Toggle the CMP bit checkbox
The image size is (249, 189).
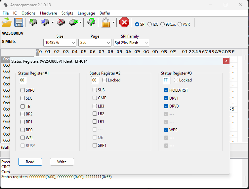95,98
